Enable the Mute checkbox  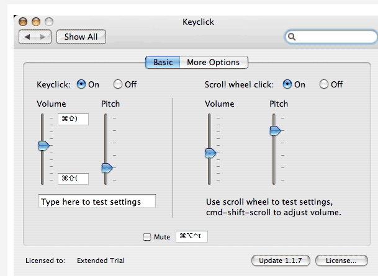coord(147,237)
